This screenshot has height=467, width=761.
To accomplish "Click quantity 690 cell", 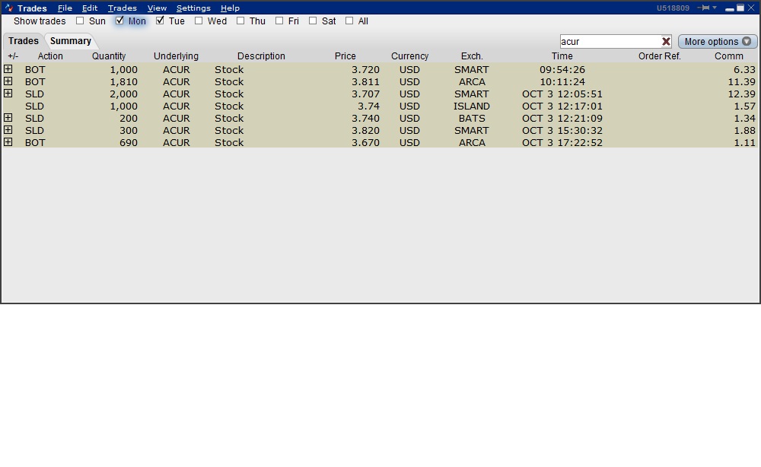I will 129,142.
